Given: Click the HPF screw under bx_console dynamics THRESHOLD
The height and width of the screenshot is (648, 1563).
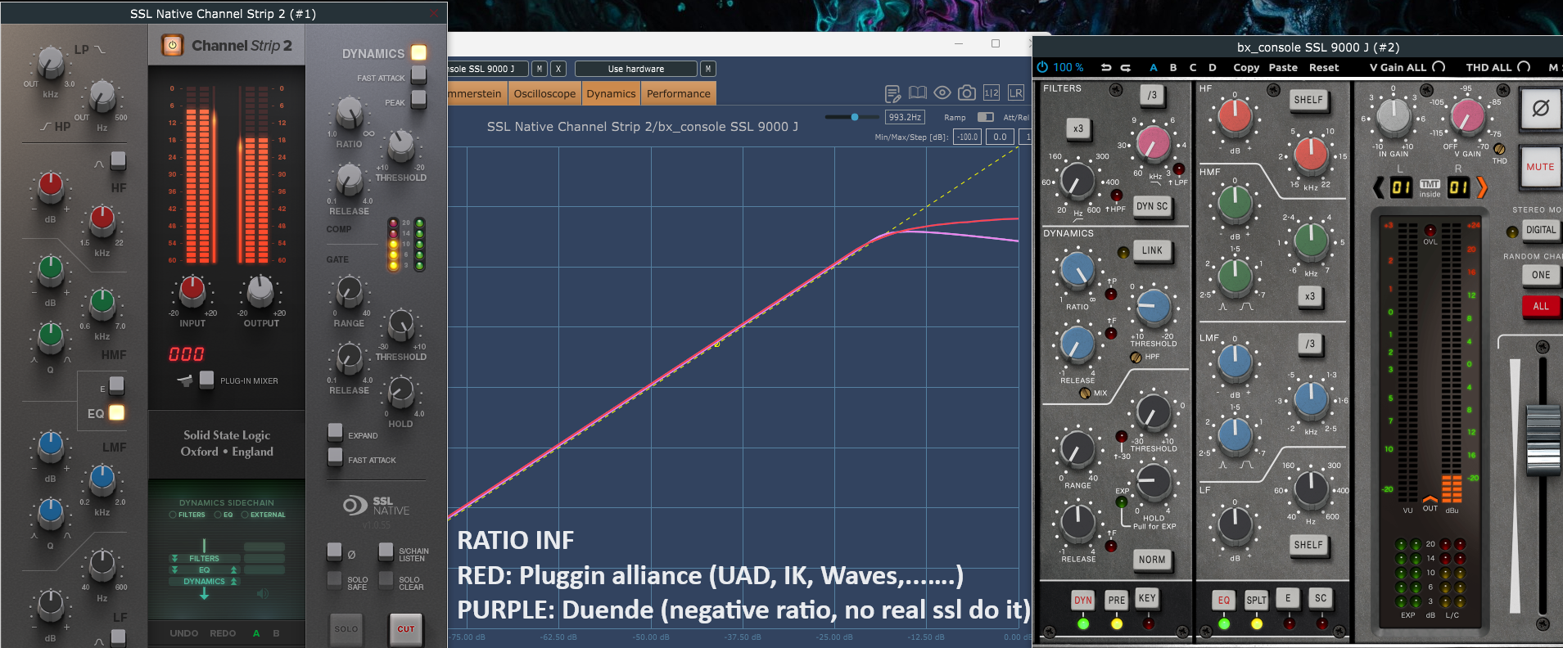Looking at the screenshot, I should click(x=1136, y=357).
